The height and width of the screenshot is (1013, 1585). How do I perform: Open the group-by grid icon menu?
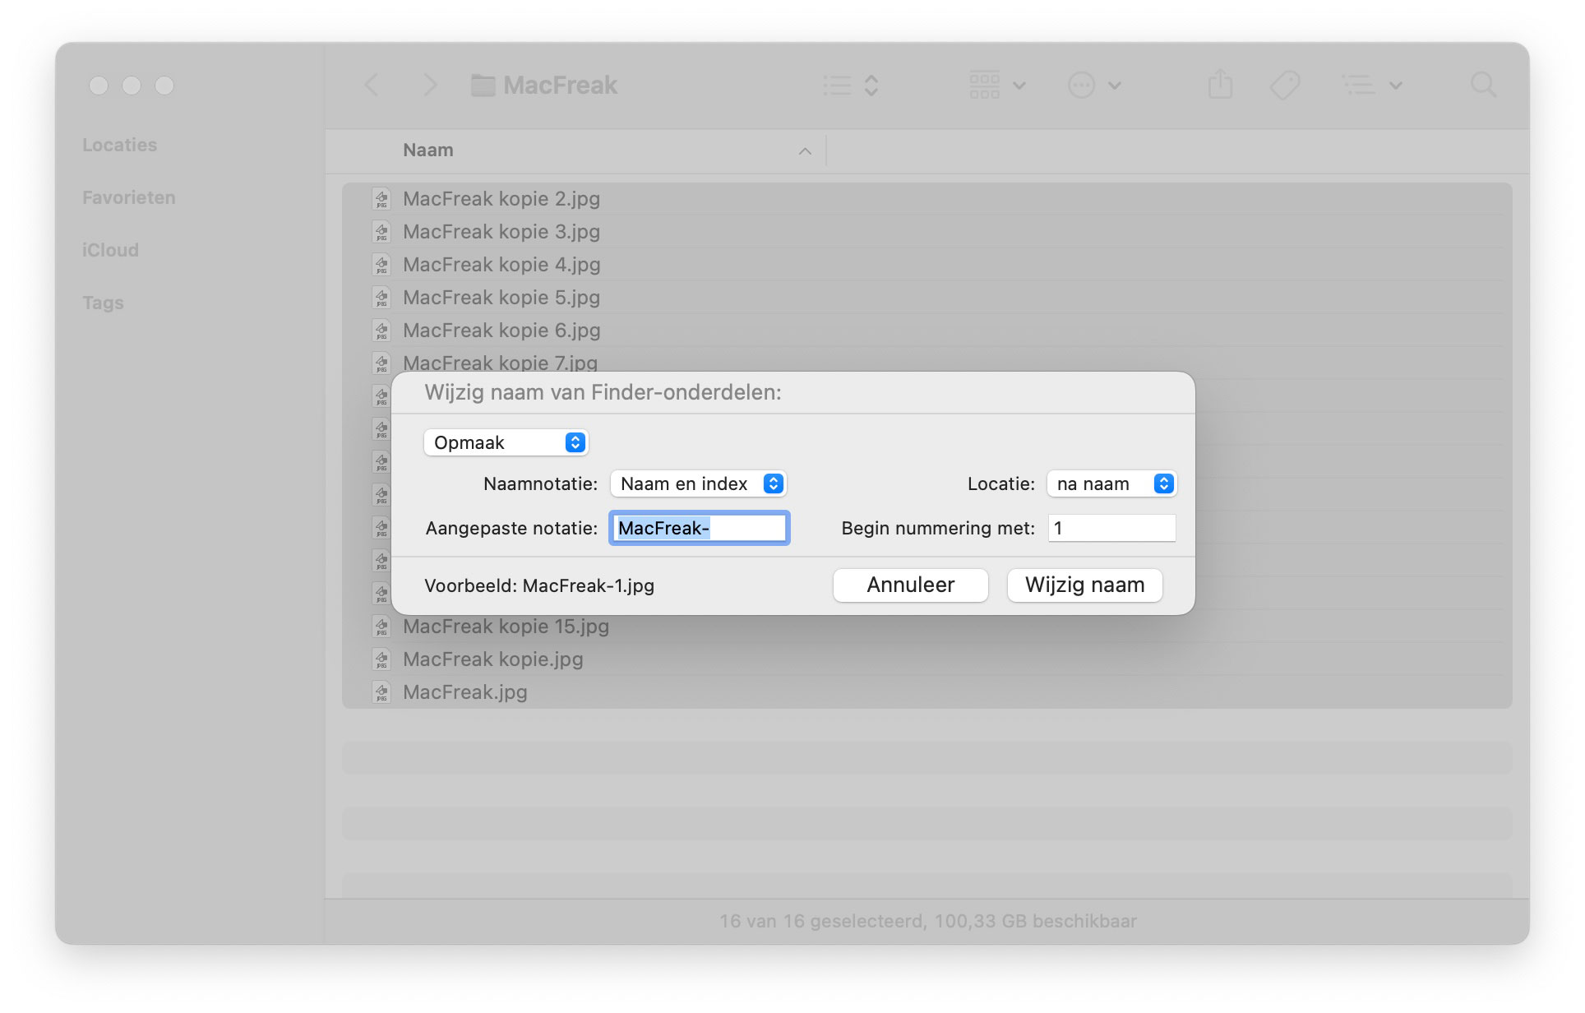click(x=984, y=85)
